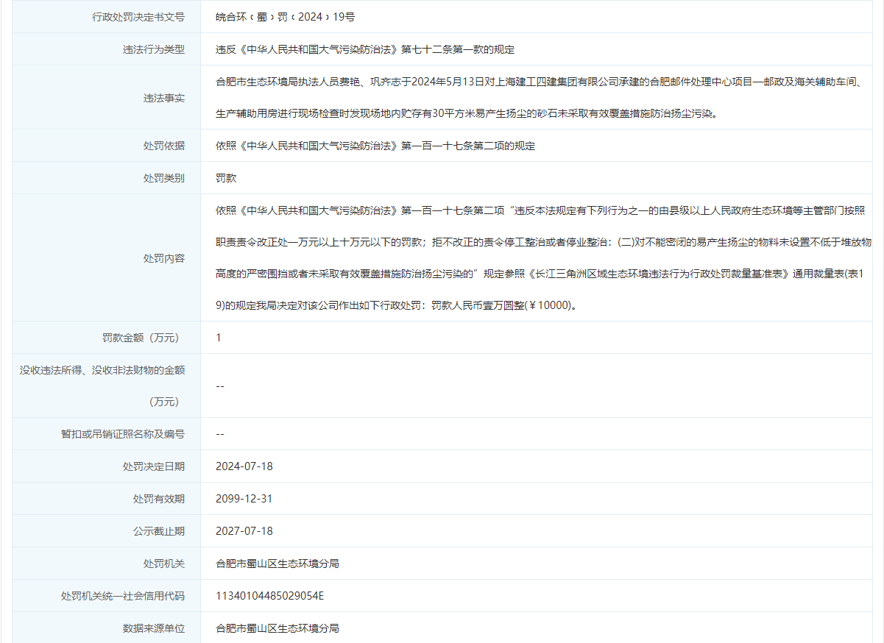The width and height of the screenshot is (884, 643).
Task: Select the 处罚决定日期 label
Action: click(154, 466)
